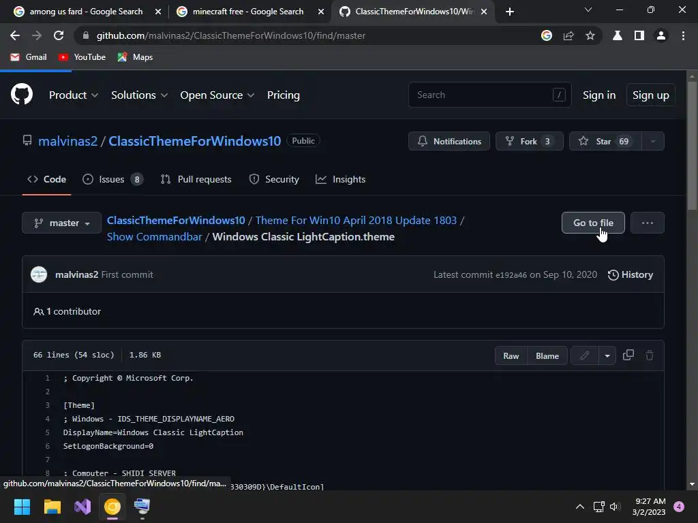This screenshot has height=523, width=698.
Task: Open Chrome three-dot menu
Action: [x=683, y=35]
